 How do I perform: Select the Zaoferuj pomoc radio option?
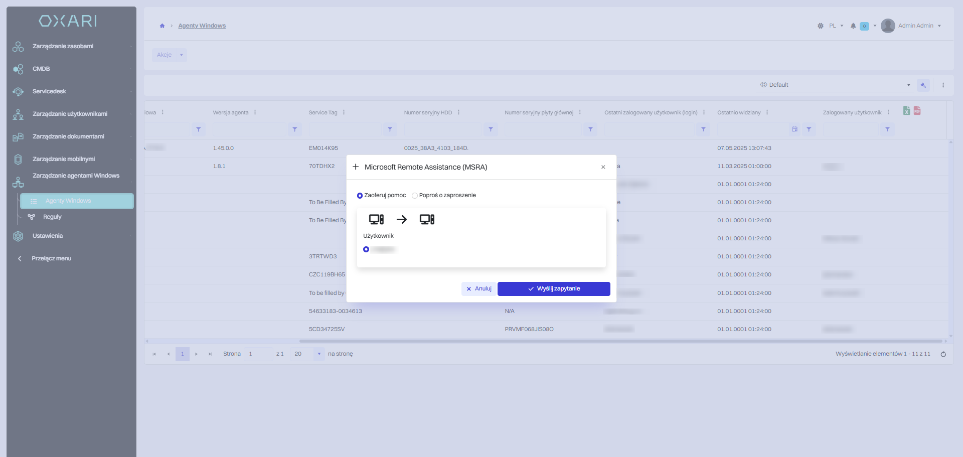[x=360, y=196]
